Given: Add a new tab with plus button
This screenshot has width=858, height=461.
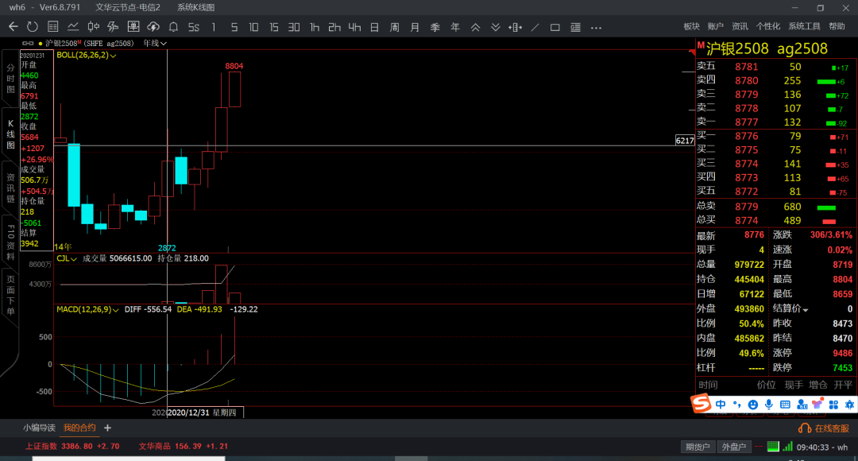Looking at the screenshot, I should (x=107, y=428).
